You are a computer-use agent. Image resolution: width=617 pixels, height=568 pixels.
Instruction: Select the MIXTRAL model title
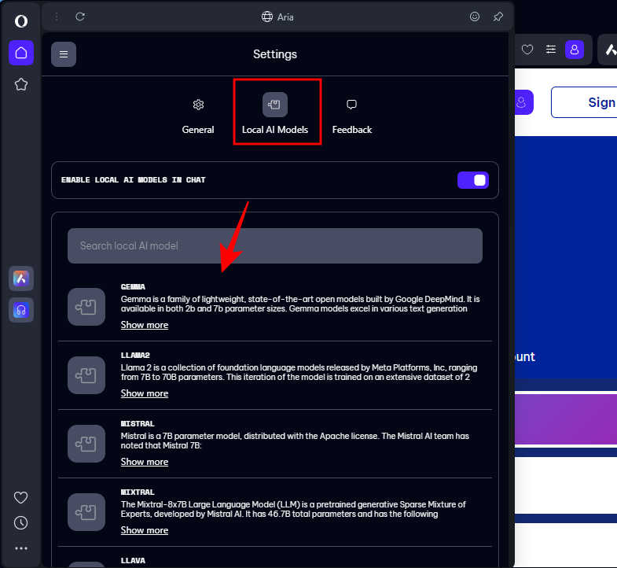tap(138, 492)
